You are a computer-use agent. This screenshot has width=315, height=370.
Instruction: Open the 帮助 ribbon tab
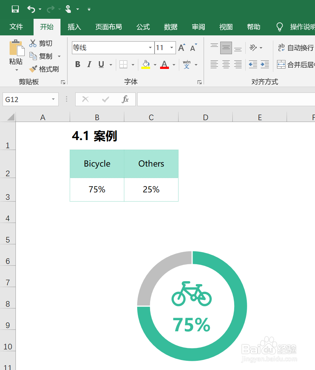254,27
